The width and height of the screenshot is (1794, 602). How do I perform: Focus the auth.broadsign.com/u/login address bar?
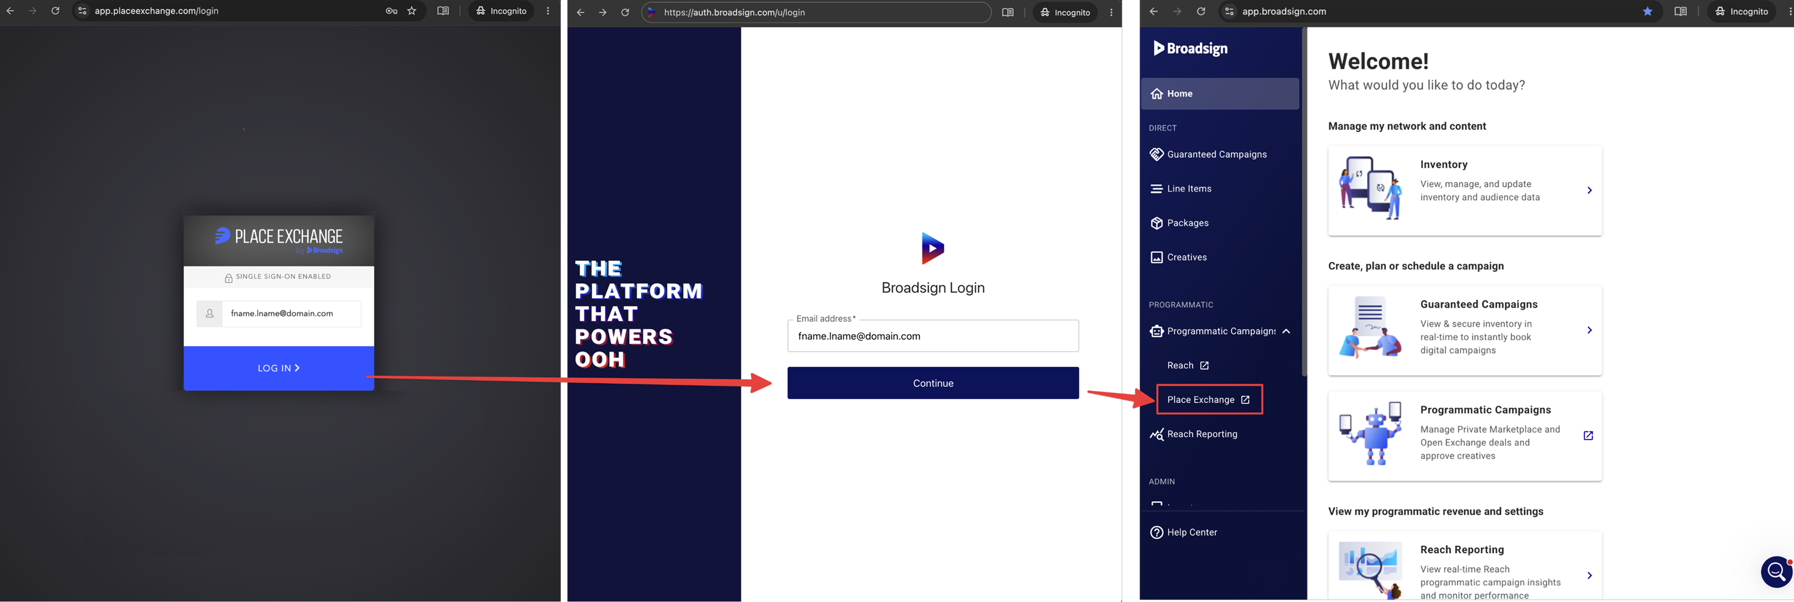(816, 13)
